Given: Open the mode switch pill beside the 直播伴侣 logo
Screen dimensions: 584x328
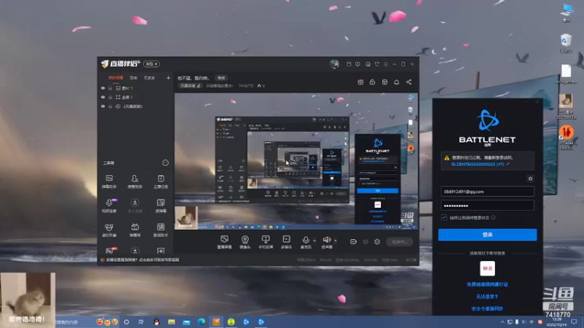Looking at the screenshot, I should (x=151, y=64).
